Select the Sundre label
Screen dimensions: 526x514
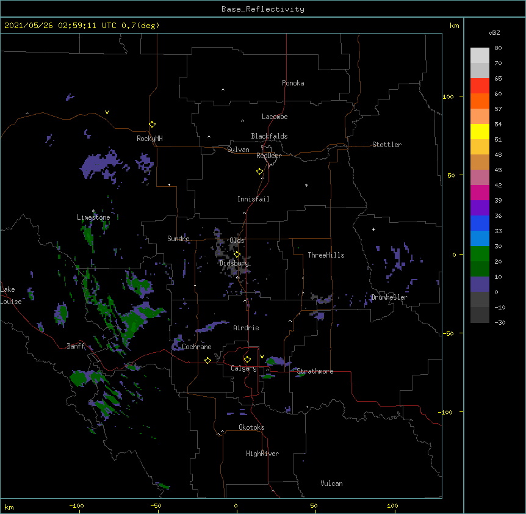(178, 239)
